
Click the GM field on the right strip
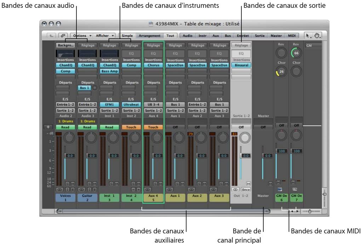(313, 46)
